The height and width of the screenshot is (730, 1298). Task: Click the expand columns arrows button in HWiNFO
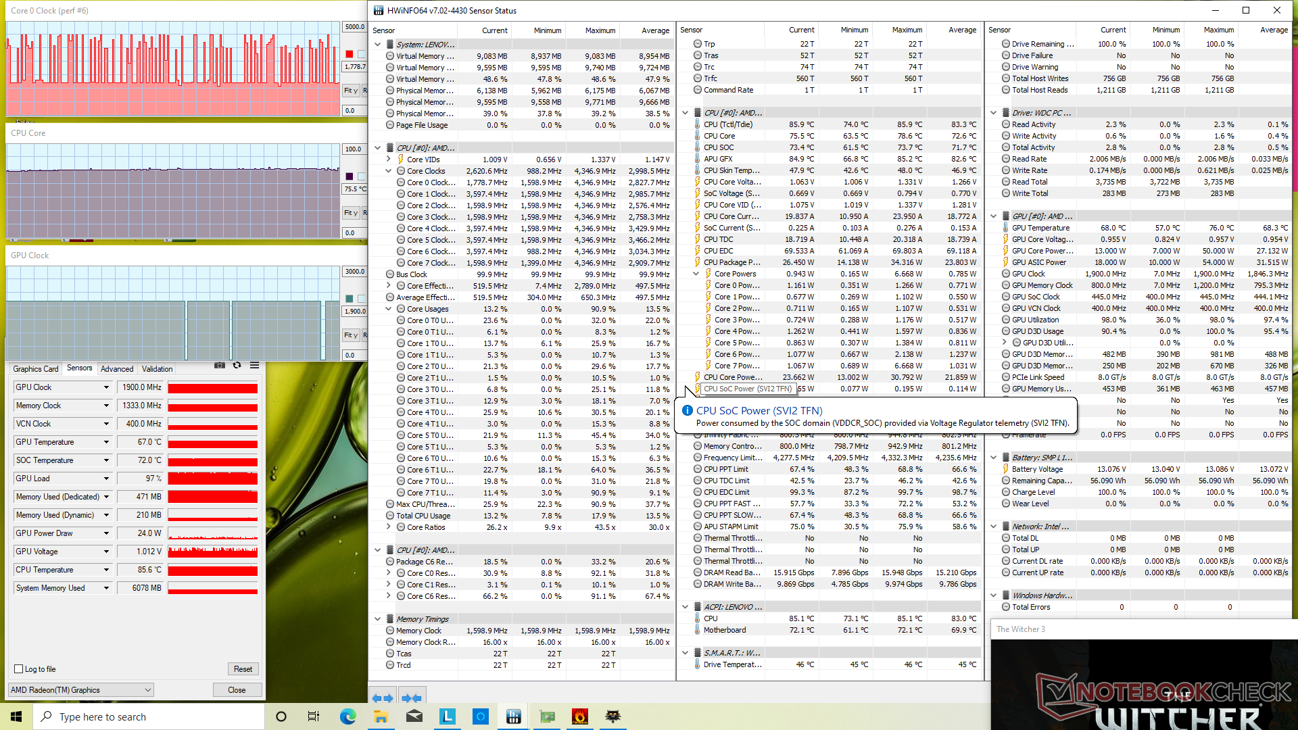pyautogui.click(x=382, y=698)
